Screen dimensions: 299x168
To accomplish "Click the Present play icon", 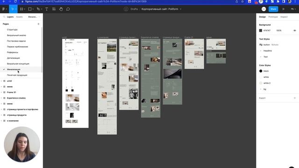I will 284,9.
